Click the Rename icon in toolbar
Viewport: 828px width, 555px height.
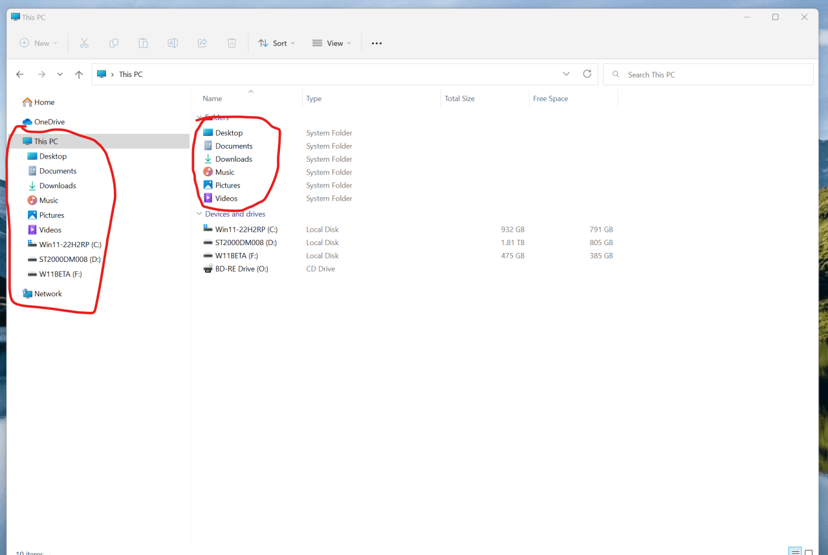coord(173,43)
